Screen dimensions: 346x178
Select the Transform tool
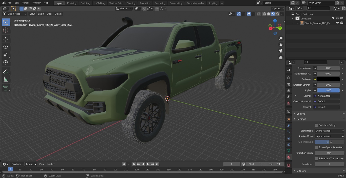pyautogui.click(x=6, y=62)
